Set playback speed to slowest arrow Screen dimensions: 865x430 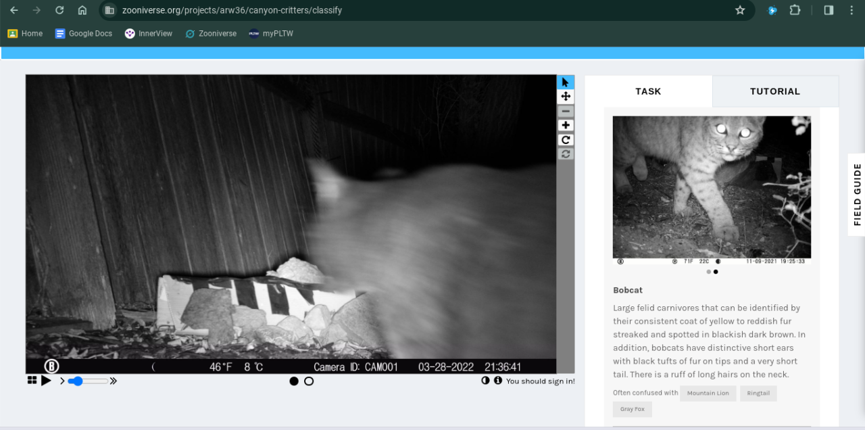[x=62, y=381]
